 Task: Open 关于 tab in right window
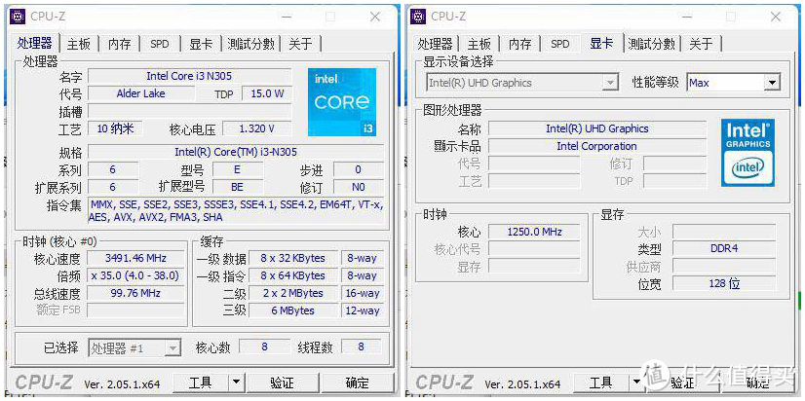pyautogui.click(x=701, y=44)
